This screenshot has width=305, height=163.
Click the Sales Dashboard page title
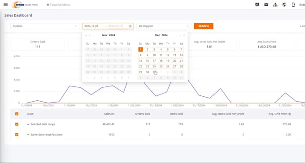coord(18,15)
